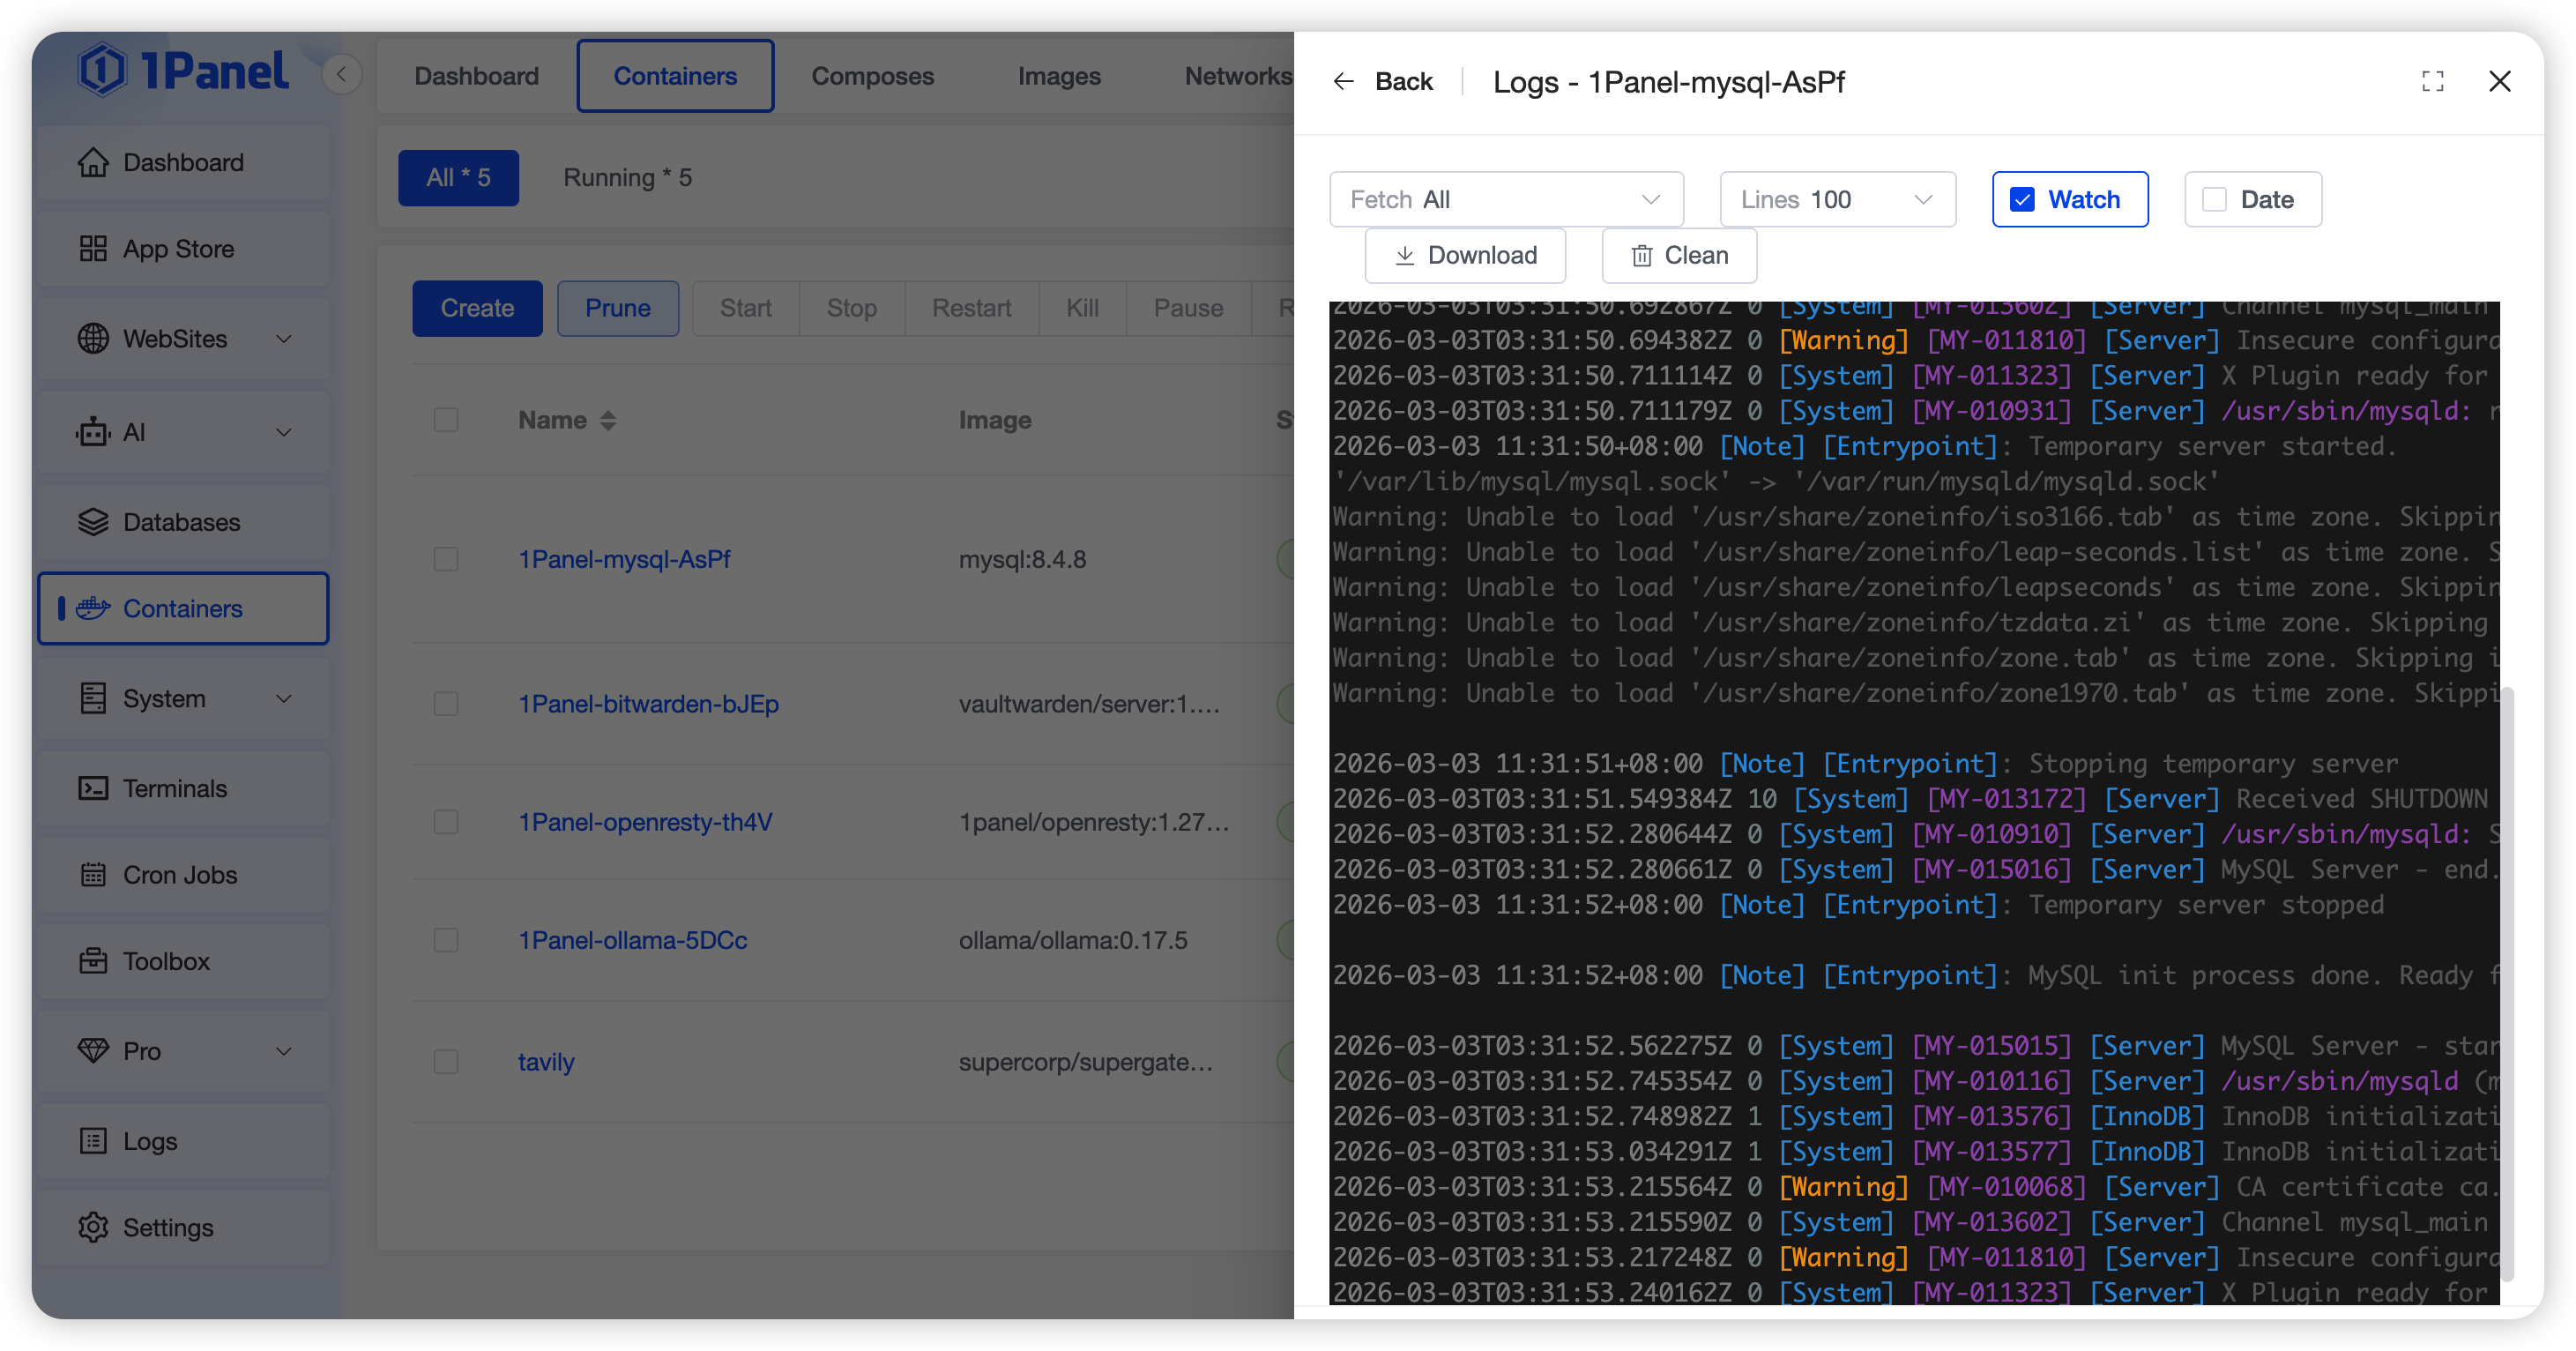Click the App Store grid icon
Viewport: 2576px width, 1351px height.
point(93,249)
